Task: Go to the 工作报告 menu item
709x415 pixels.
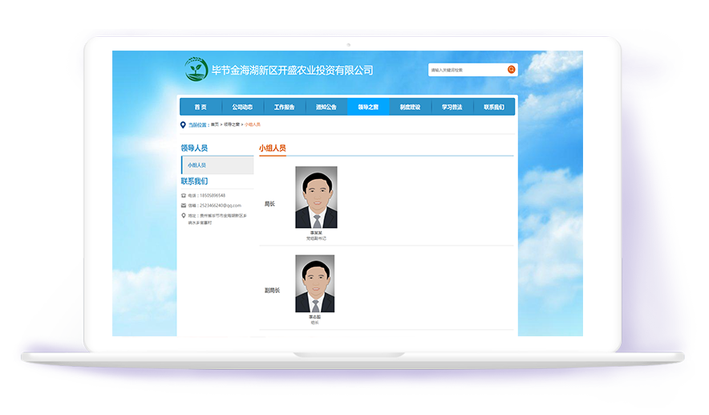Action: pos(284,107)
